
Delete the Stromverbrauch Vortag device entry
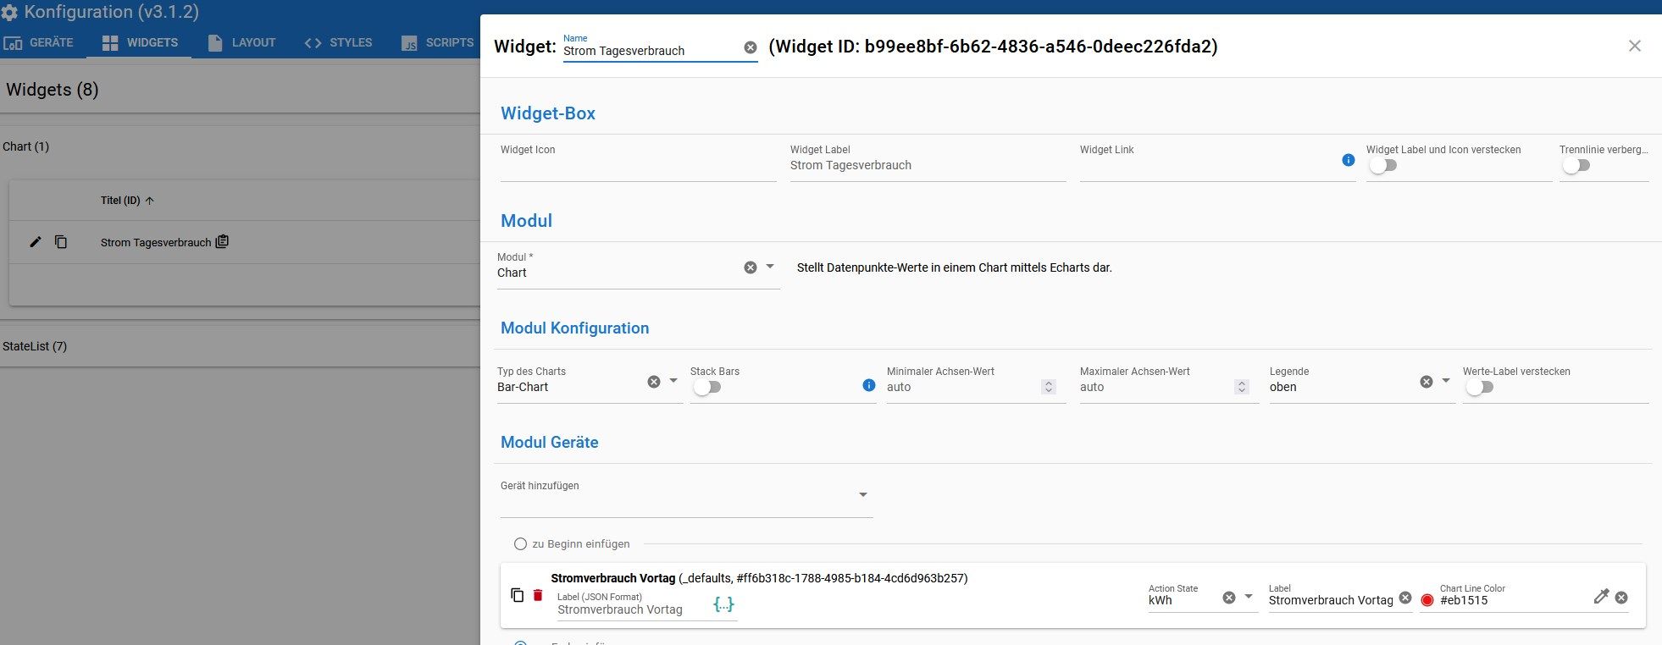point(538,595)
